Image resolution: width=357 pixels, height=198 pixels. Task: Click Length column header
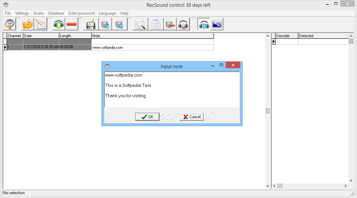75,36
